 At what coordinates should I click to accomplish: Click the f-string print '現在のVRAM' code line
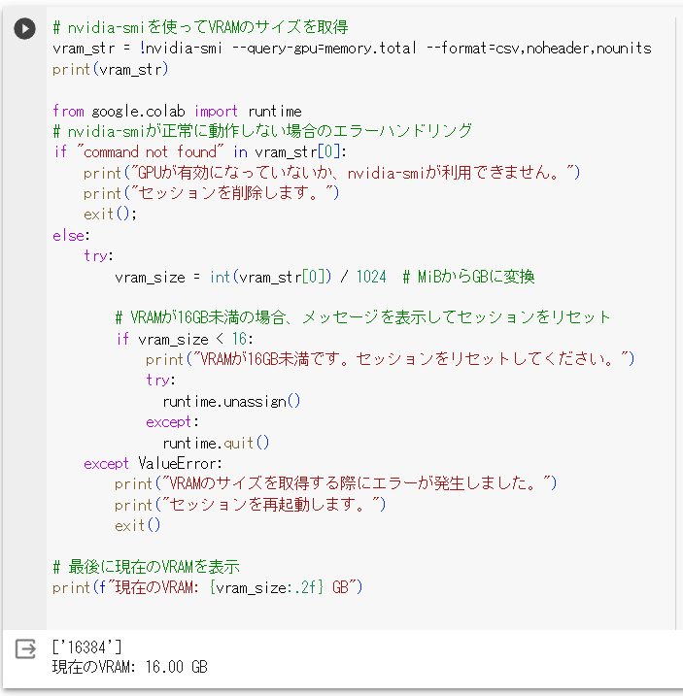point(208,588)
